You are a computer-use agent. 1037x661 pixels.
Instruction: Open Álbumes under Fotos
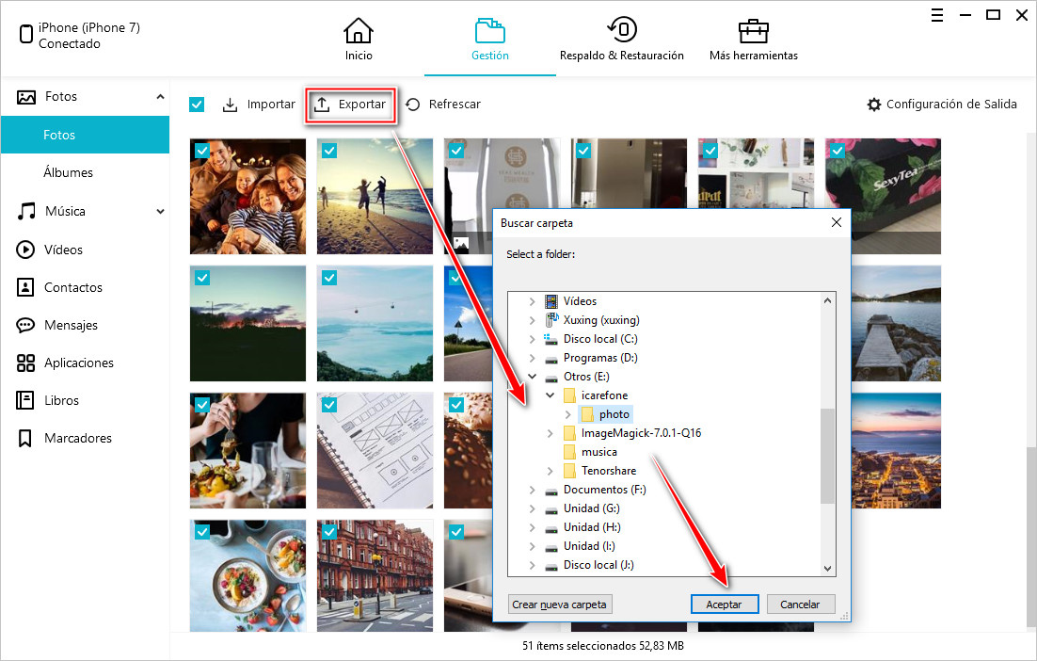point(68,173)
